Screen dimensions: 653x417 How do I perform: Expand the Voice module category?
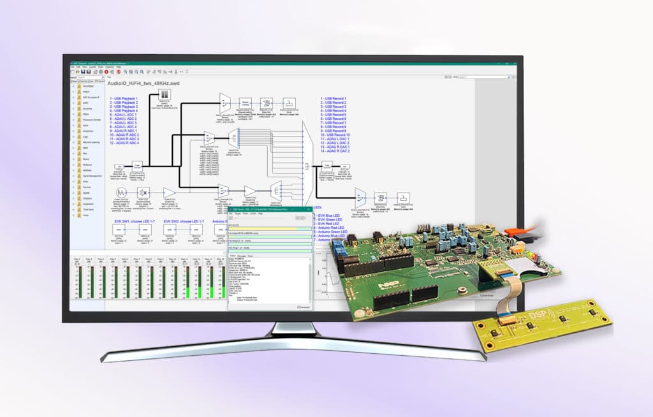(x=74, y=216)
